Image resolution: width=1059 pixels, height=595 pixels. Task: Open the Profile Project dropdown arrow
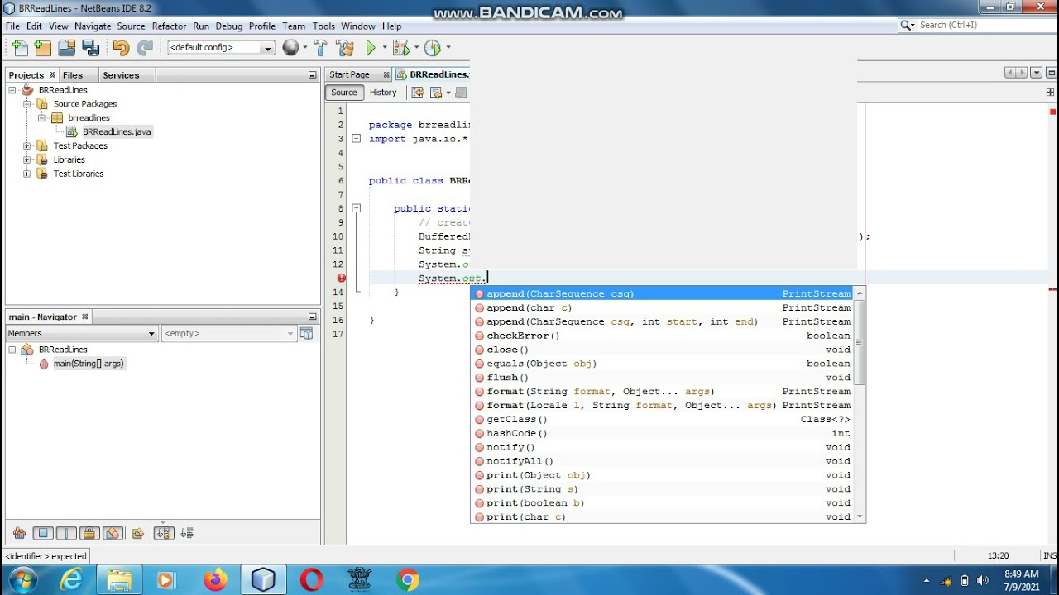pos(448,48)
